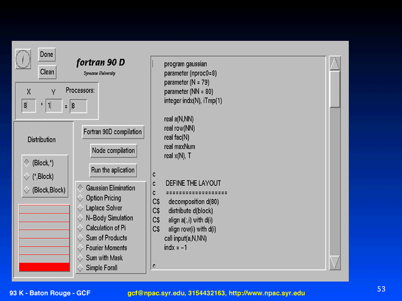Click the 'align a(:,i) with d(i)' line
Screen dimensions: 402x301
[x=190, y=220]
